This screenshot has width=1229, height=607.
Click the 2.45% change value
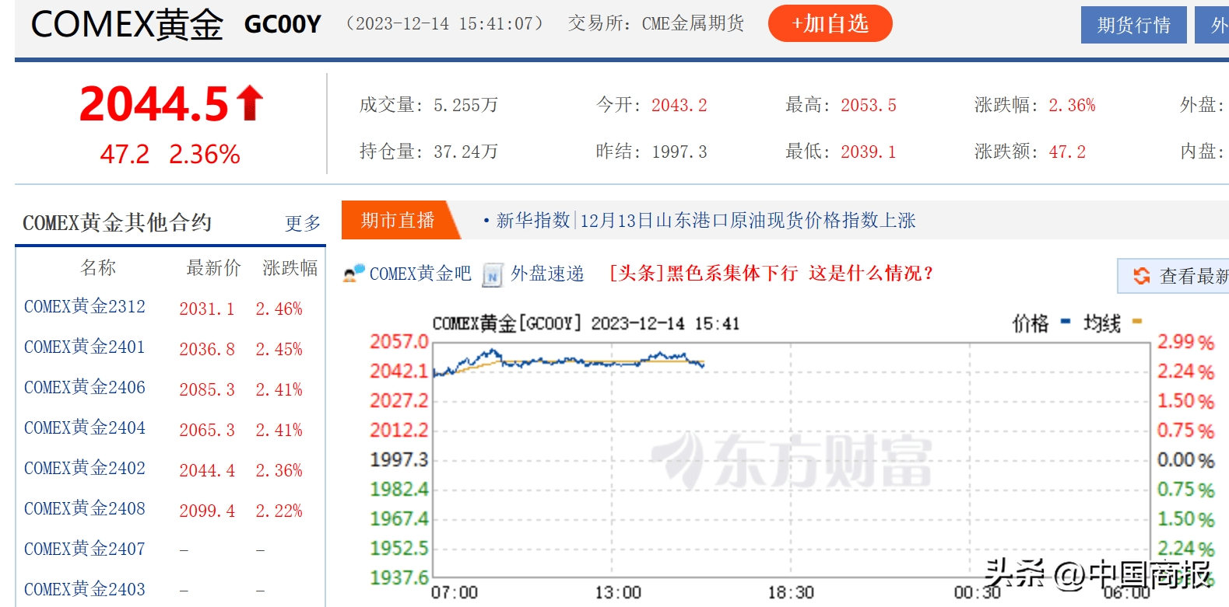279,350
